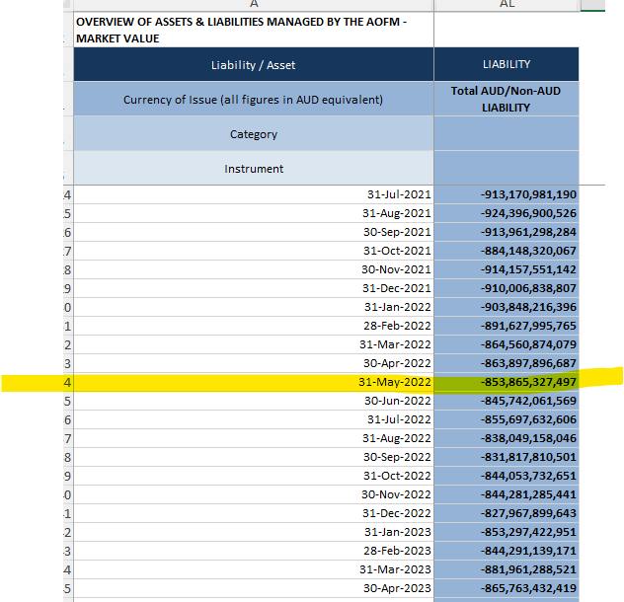Select value -910,006,838,807

(507, 288)
